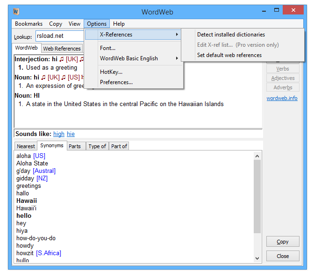This screenshot has width=314, height=279.
Task: Click the Lookup input field
Action: coord(60,36)
